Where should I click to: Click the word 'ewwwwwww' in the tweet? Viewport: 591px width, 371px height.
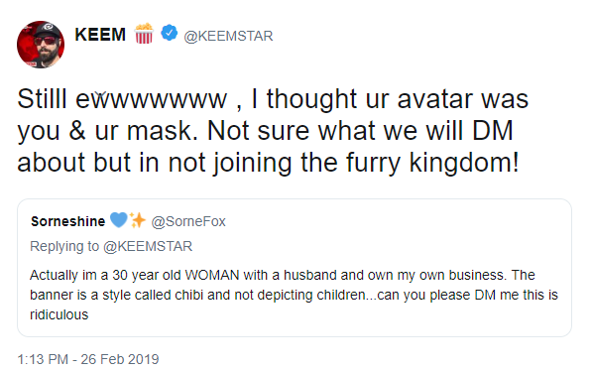(151, 99)
